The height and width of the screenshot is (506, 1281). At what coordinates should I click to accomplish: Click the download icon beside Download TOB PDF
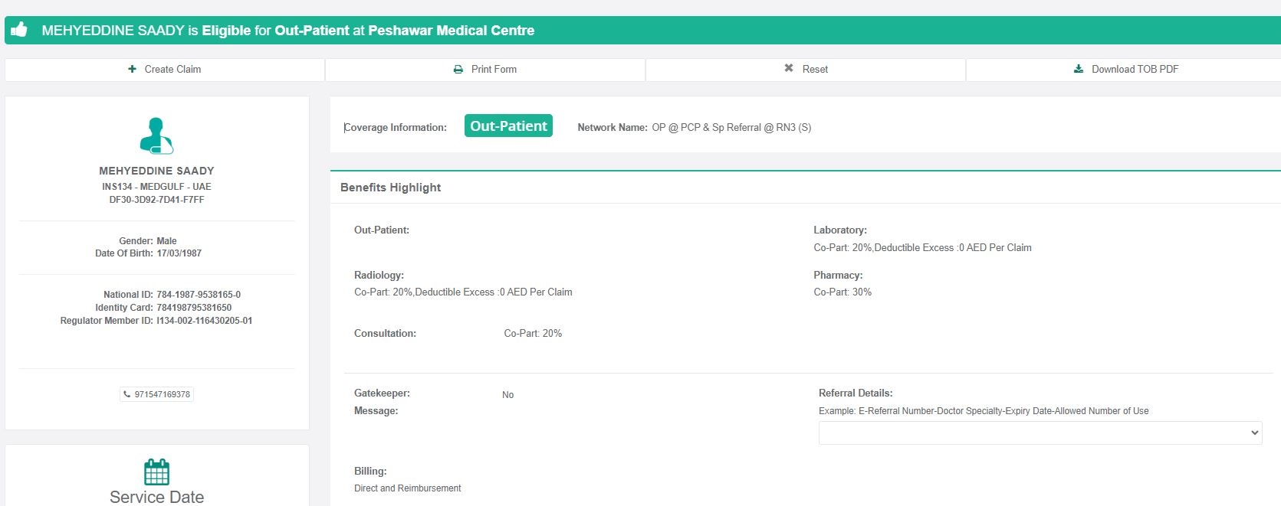[1079, 69]
